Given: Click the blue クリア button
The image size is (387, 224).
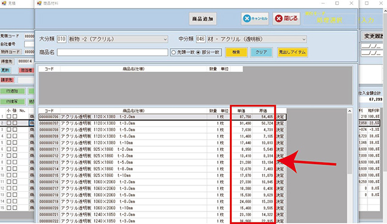Looking at the screenshot, I should click(x=261, y=52).
